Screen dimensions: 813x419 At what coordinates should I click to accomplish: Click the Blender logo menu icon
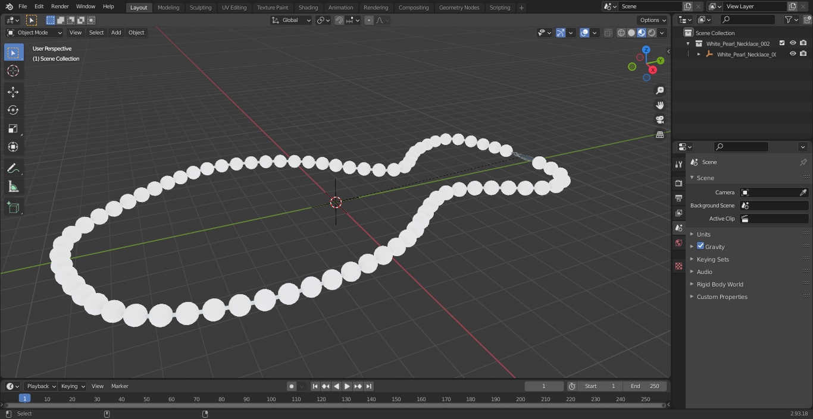click(10, 7)
